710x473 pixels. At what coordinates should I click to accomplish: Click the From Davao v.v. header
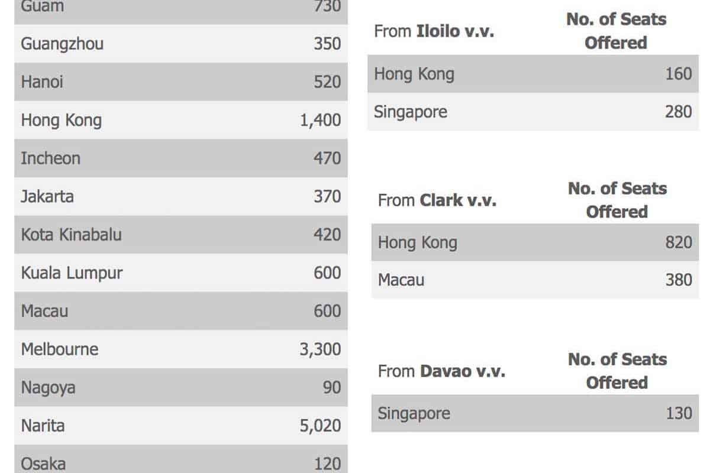[x=441, y=371]
